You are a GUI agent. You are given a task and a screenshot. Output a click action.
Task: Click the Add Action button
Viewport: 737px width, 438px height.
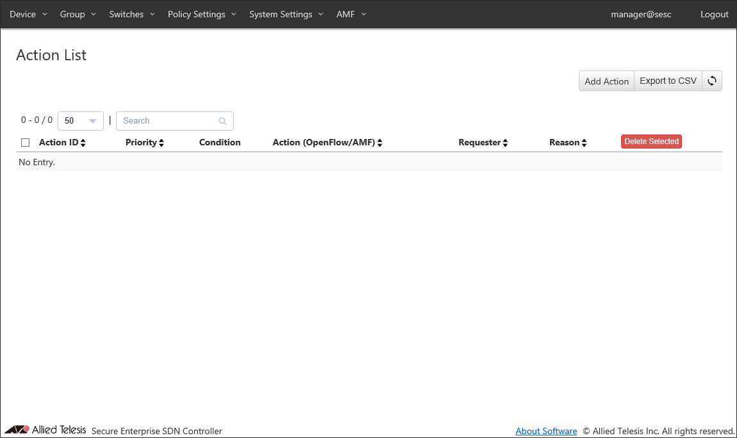point(606,81)
